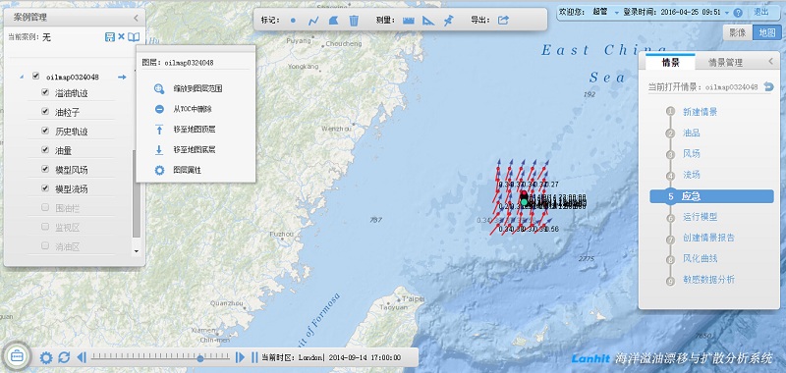Click the X icon beside current case
The image size is (786, 373).
(121, 37)
